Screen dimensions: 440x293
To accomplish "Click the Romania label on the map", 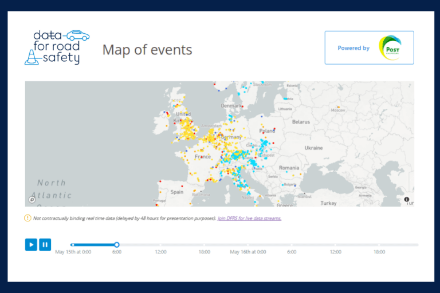I will coord(289,168).
